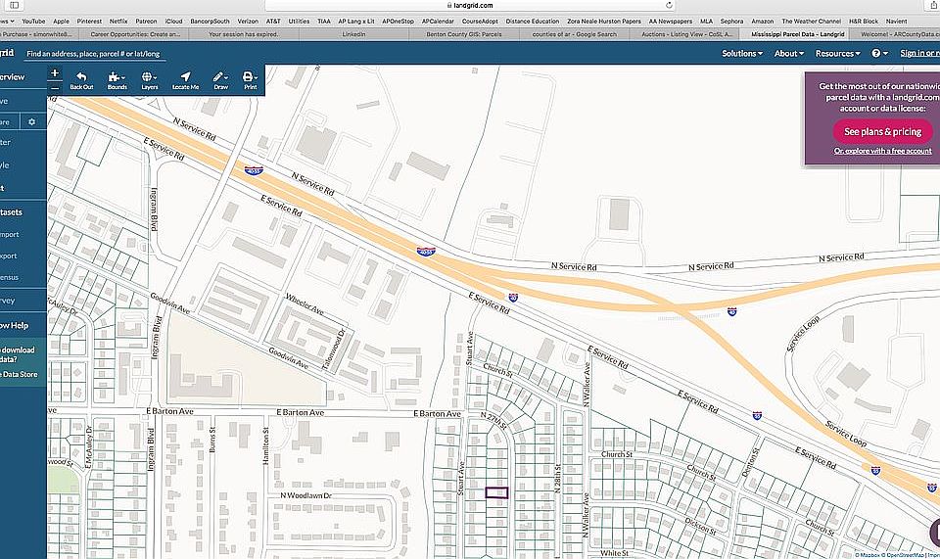Expand the Draw tool menu
940x559 pixels.
(x=219, y=80)
